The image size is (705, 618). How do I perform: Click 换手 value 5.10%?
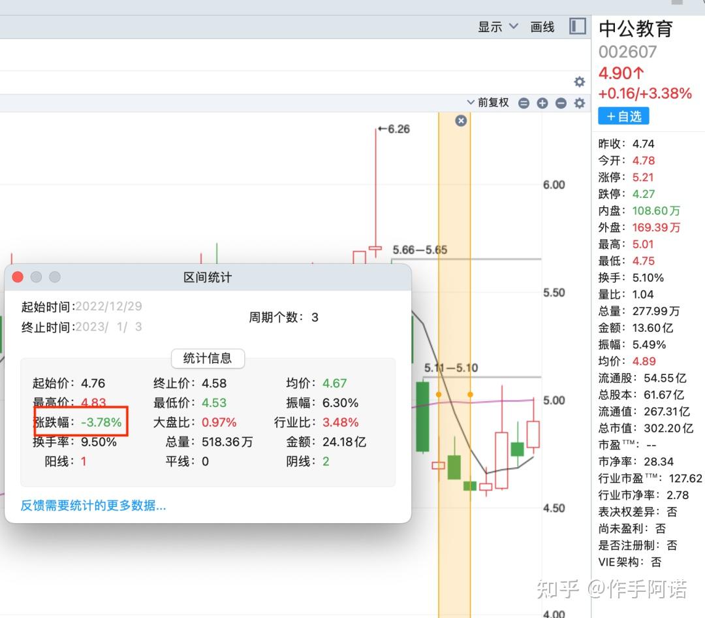click(648, 278)
